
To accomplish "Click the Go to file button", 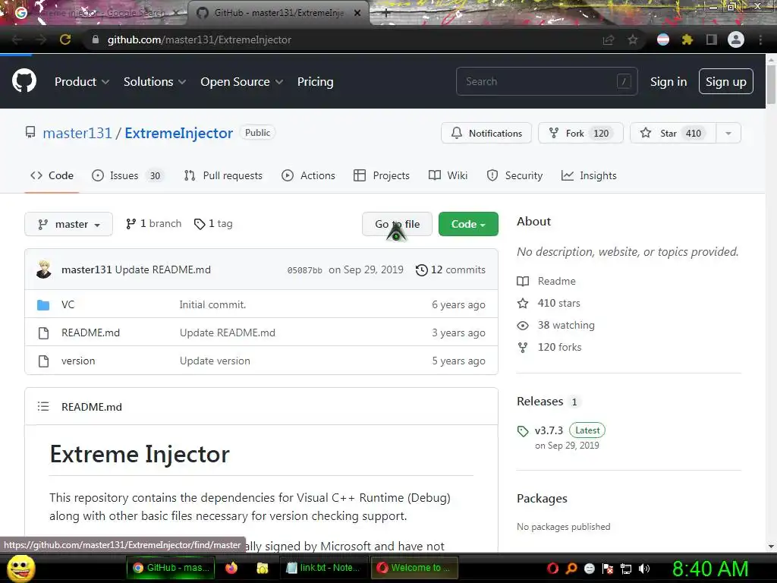I will [x=397, y=224].
